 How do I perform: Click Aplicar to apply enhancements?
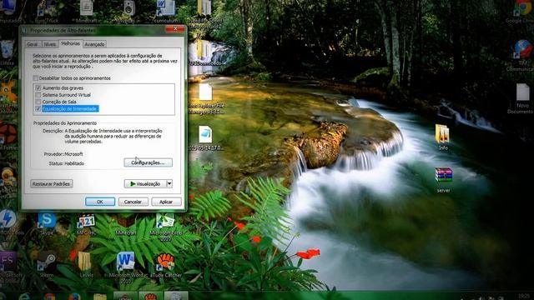[x=166, y=202]
